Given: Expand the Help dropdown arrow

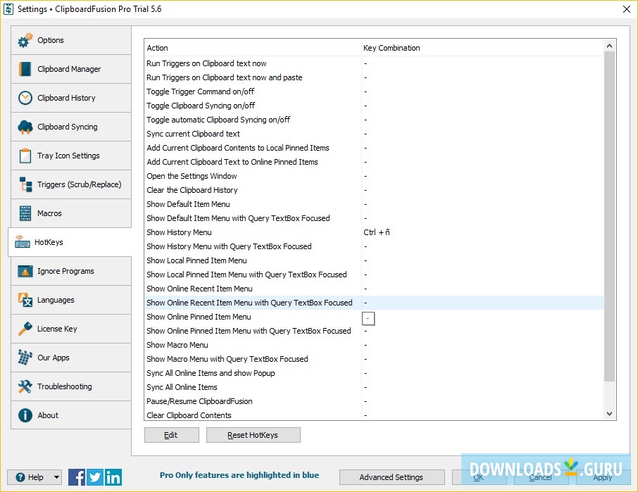Looking at the screenshot, I should (x=56, y=477).
